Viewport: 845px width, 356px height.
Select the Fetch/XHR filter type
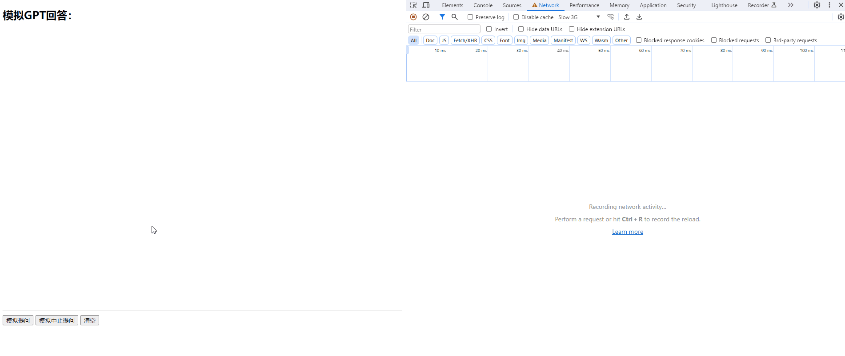465,40
